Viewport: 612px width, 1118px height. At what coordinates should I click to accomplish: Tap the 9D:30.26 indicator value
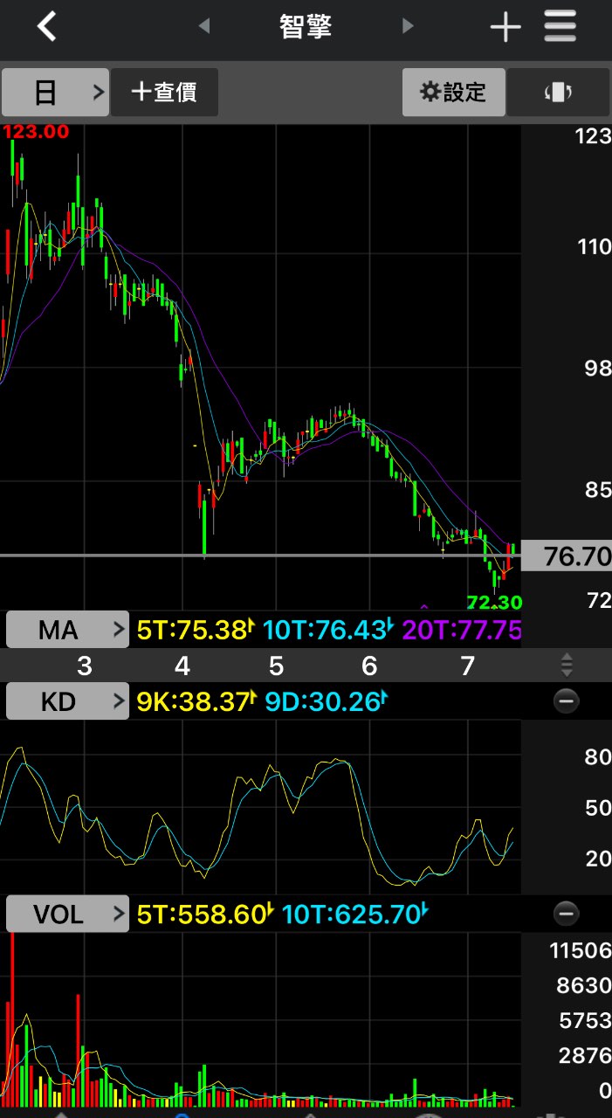coord(327,701)
